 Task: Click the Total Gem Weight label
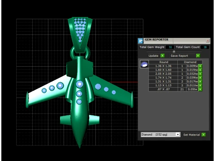coord(152,47)
